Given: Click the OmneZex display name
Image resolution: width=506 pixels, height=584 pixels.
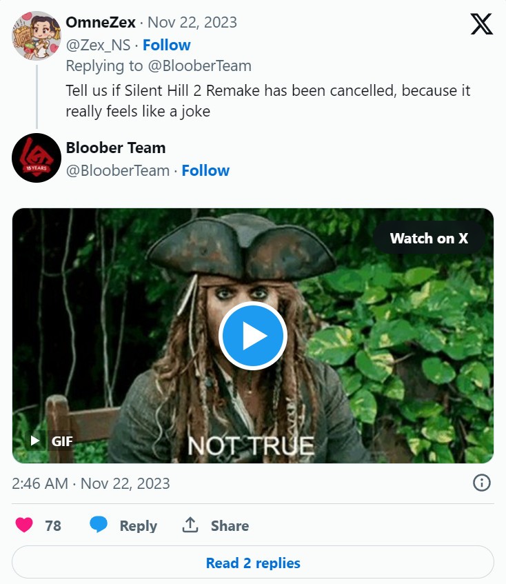Looking at the screenshot, I should click(x=101, y=22).
